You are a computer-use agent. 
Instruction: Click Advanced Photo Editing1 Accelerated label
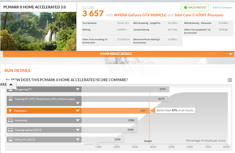(146, 41)
